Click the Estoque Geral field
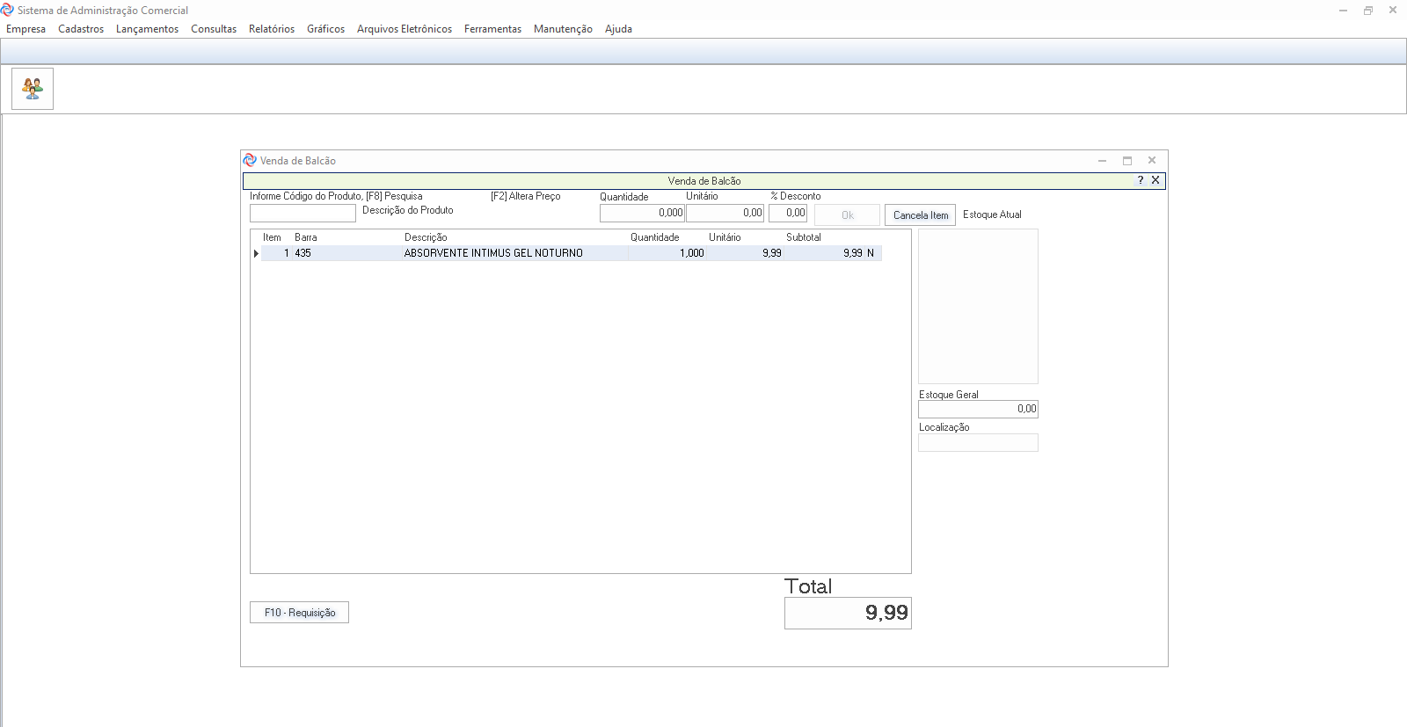 [978, 409]
